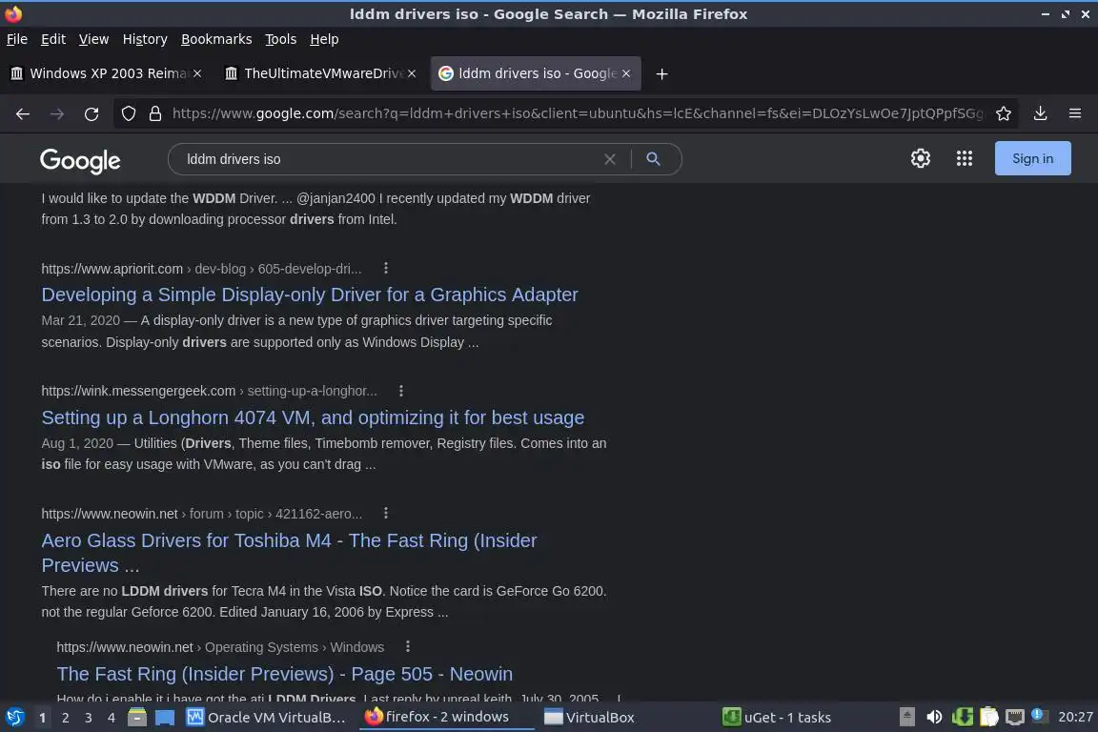
Task: Open the tracking protection shield icon
Action: tap(128, 113)
